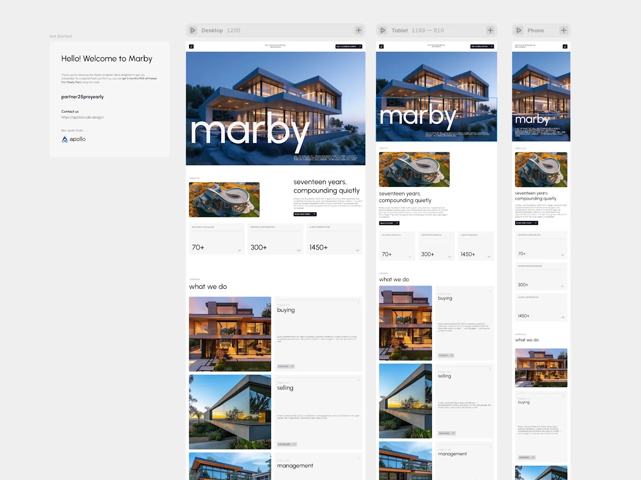Click FOR SELLERS button in Tablet frame
The image size is (641, 480).
click(x=447, y=433)
